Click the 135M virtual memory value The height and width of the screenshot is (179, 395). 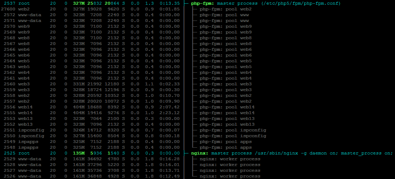coord(79,153)
